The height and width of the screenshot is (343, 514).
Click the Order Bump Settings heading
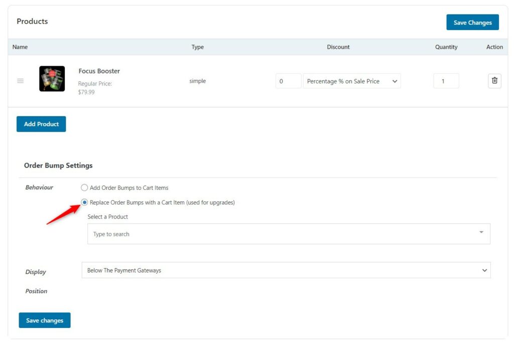point(58,165)
